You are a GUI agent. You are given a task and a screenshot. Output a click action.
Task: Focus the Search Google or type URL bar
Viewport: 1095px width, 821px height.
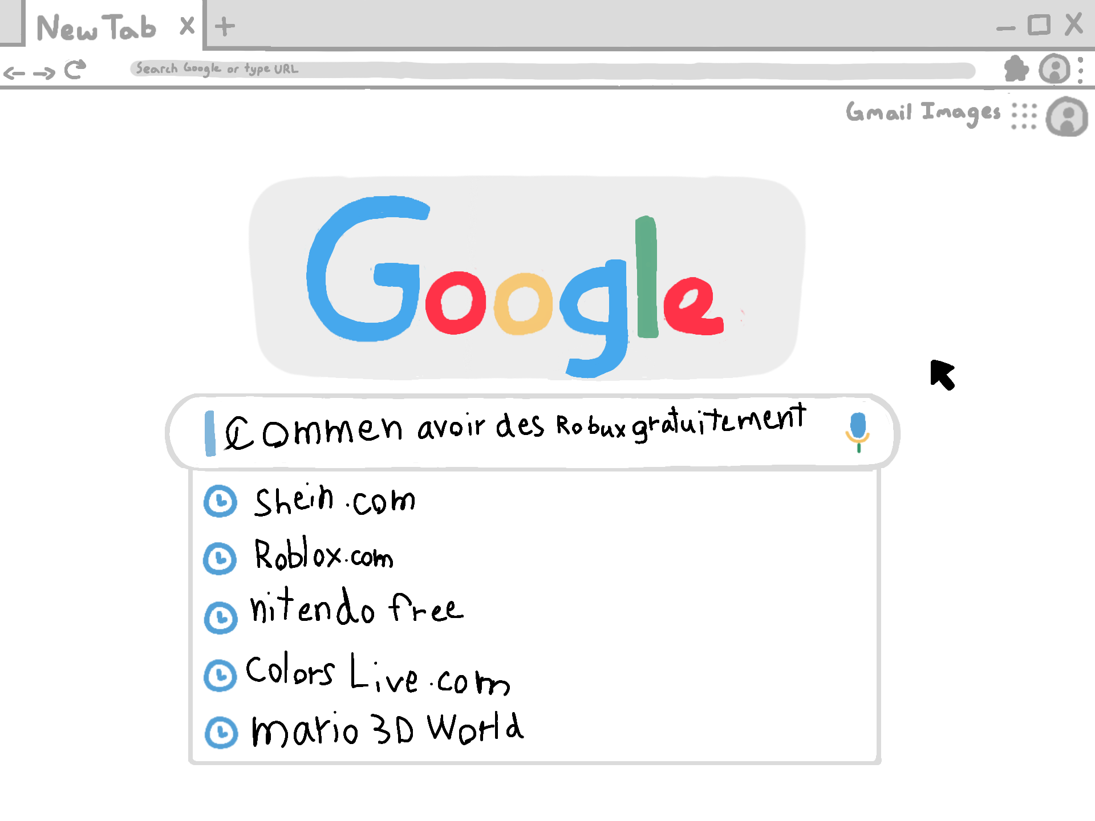tap(552, 70)
